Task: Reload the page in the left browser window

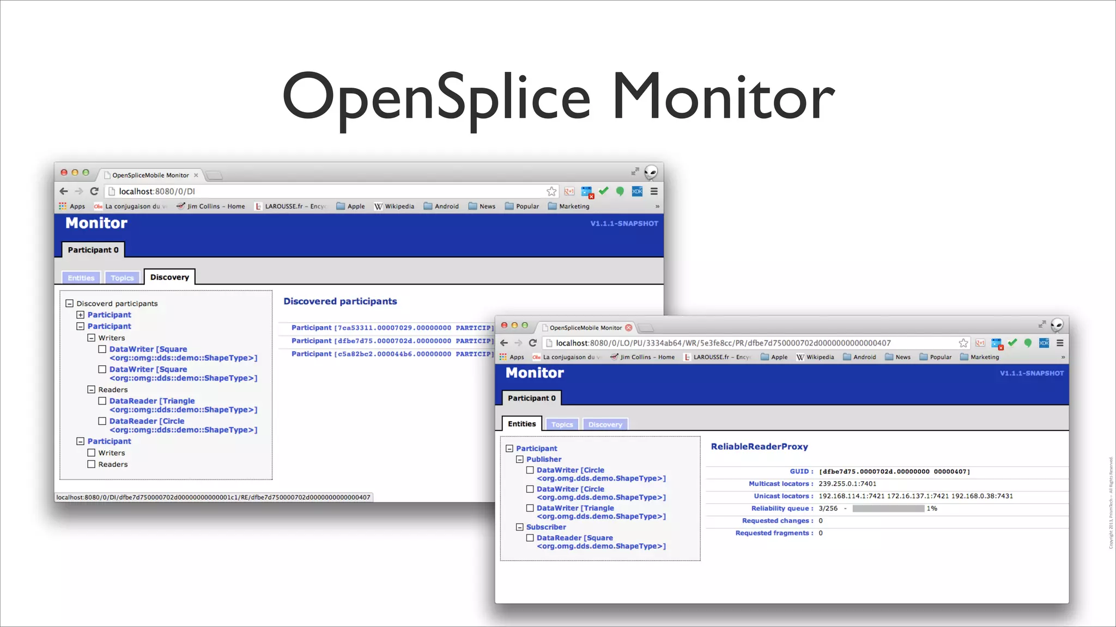Action: click(94, 191)
